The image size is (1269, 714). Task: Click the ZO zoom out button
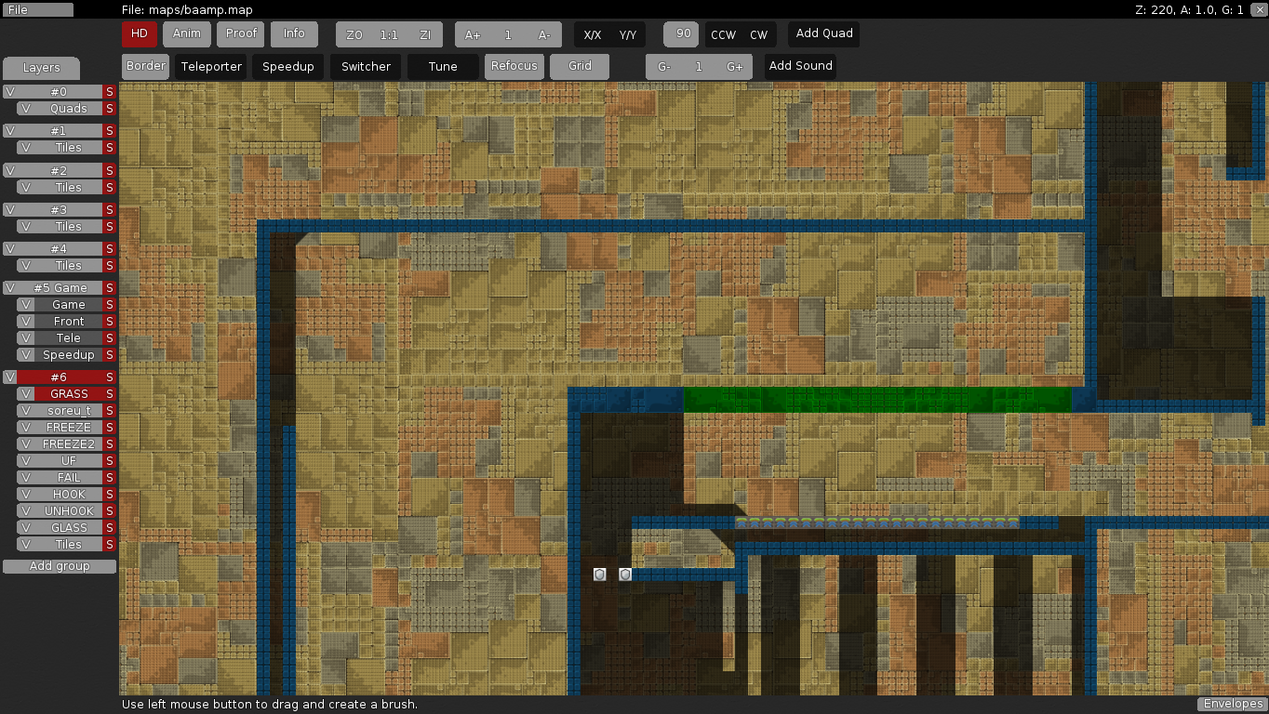pos(354,35)
